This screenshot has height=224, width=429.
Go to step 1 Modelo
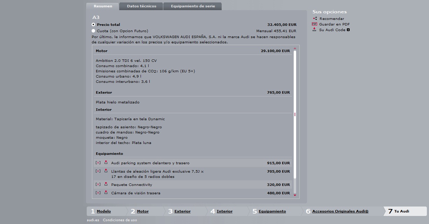tap(104, 211)
